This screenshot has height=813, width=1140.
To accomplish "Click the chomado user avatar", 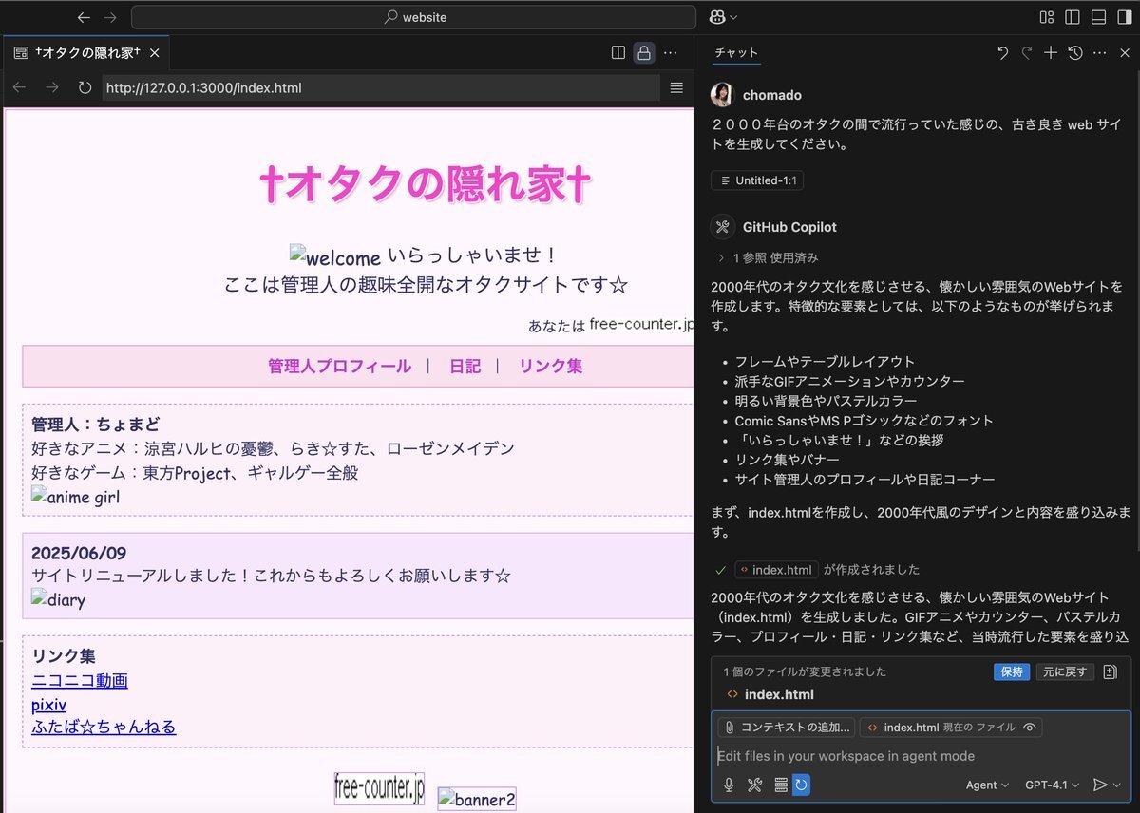I will (x=723, y=94).
